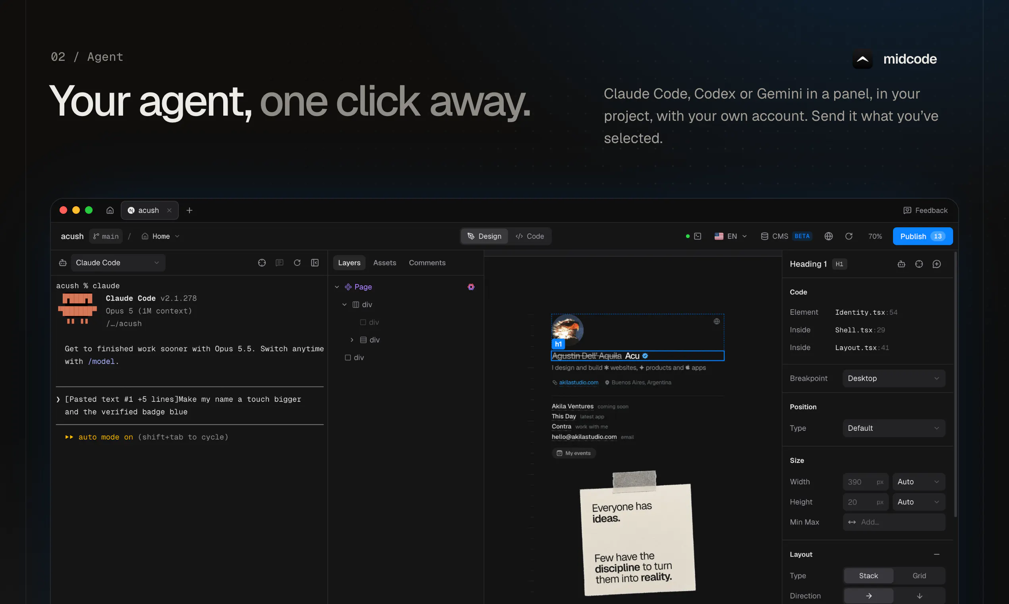Click the green status dot in the toolbar
The width and height of the screenshot is (1009, 604).
click(688, 236)
